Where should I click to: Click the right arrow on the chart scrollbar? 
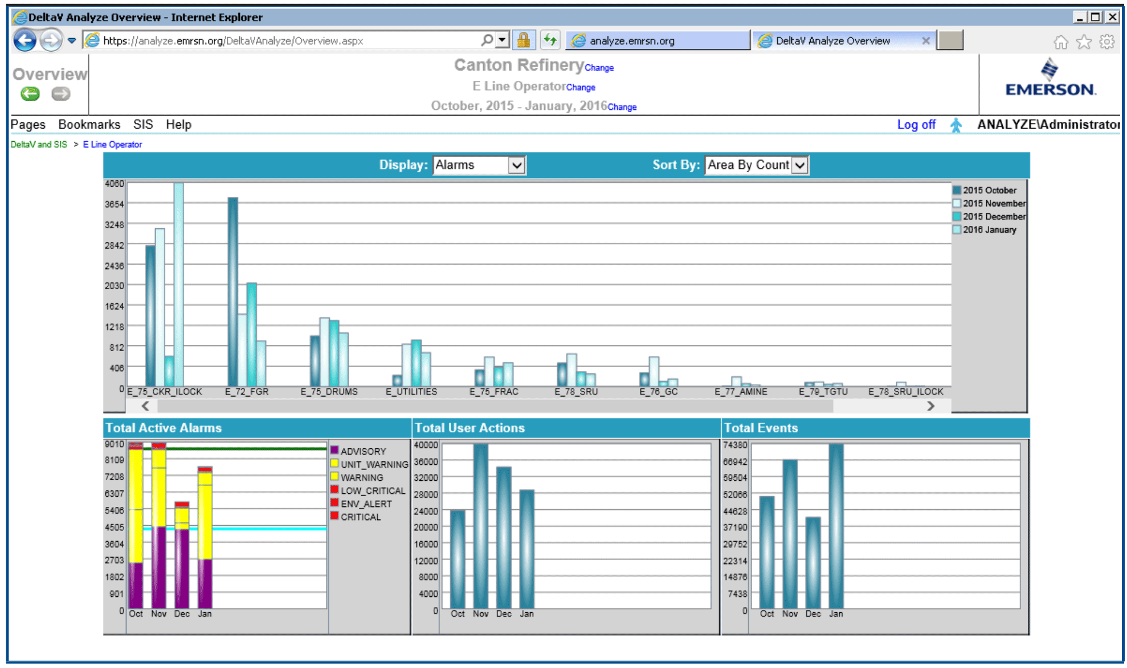(931, 406)
